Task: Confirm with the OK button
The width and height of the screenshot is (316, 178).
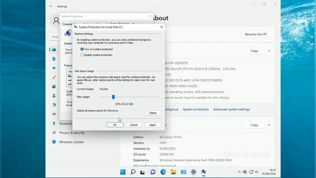Action: click(115, 125)
